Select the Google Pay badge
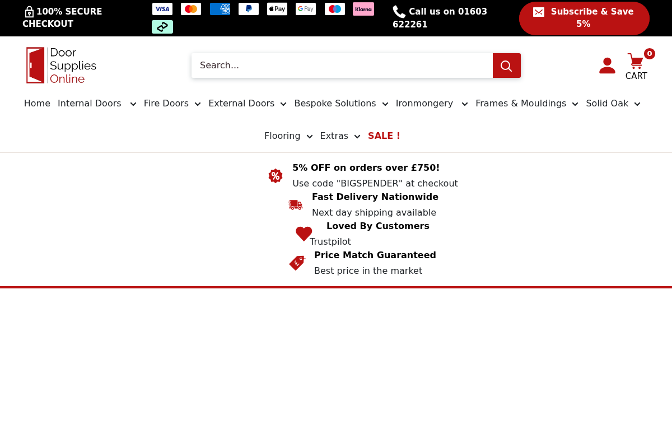The image size is (672, 448). pyautogui.click(x=305, y=8)
